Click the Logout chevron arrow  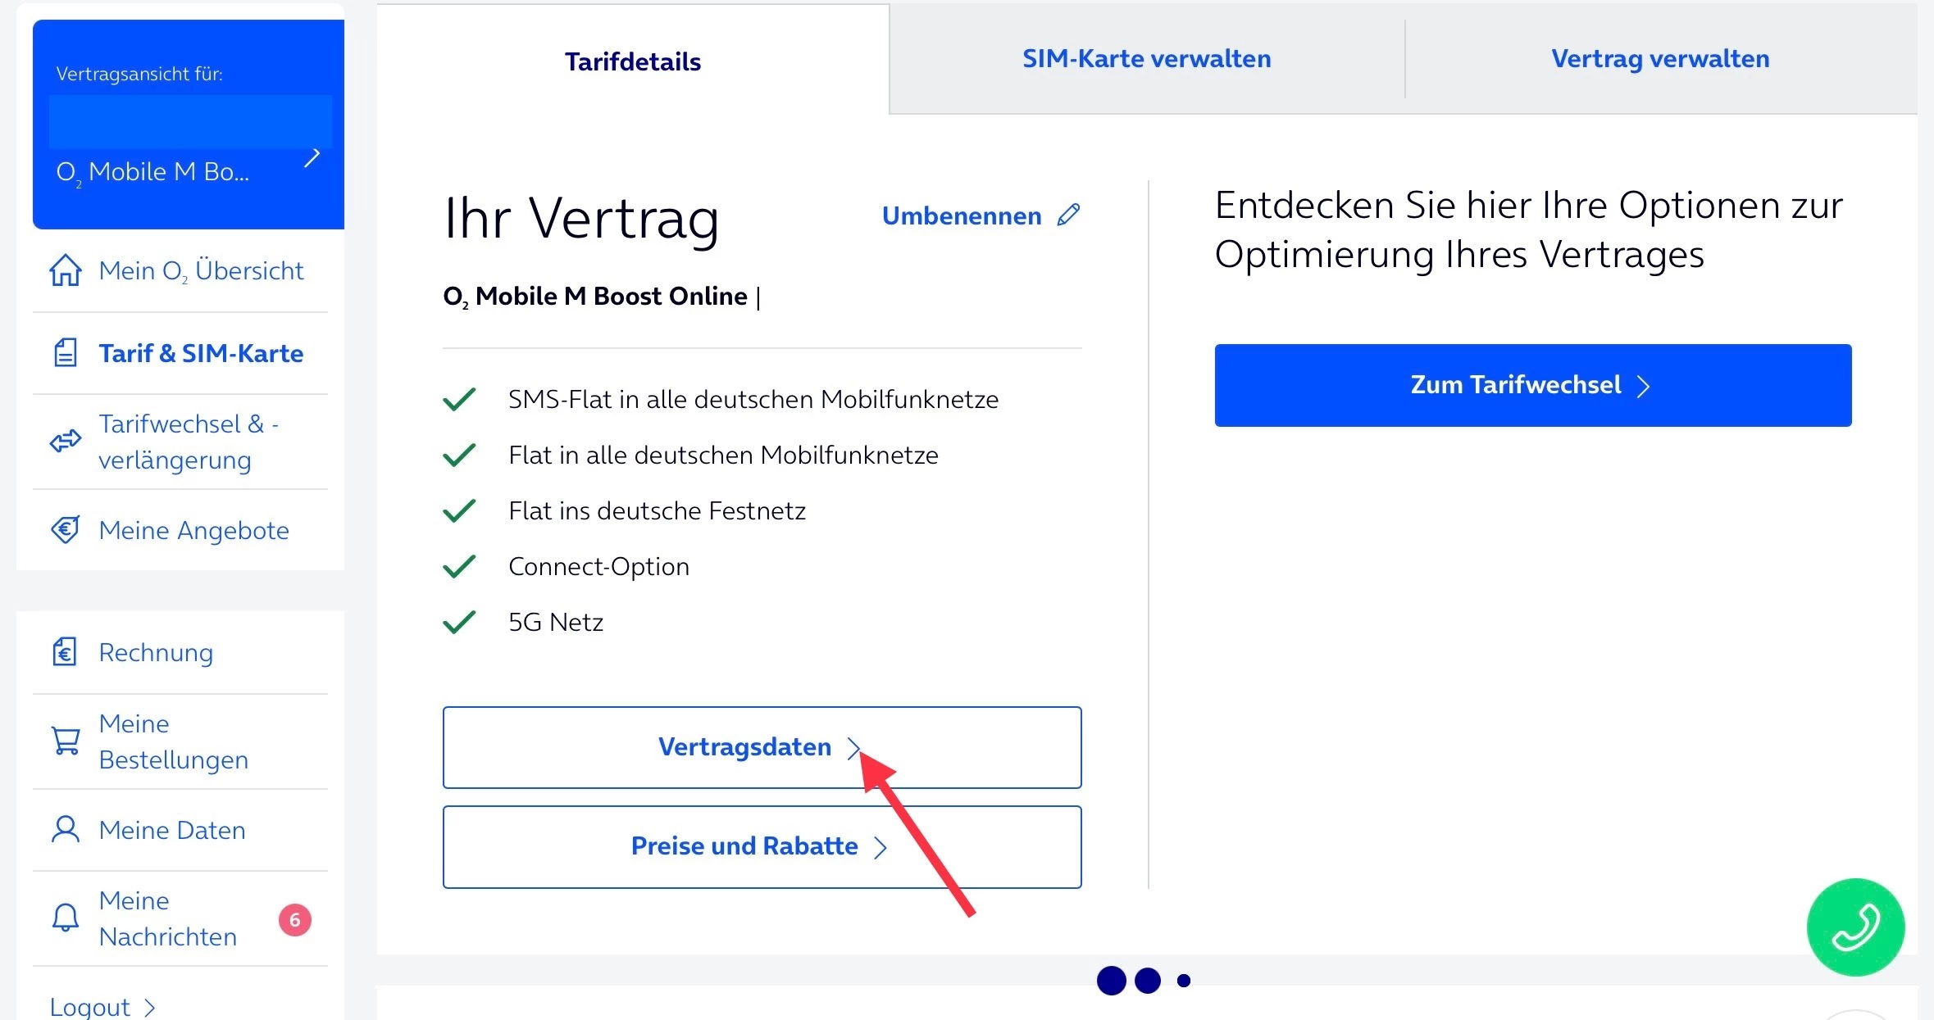pos(150,1007)
